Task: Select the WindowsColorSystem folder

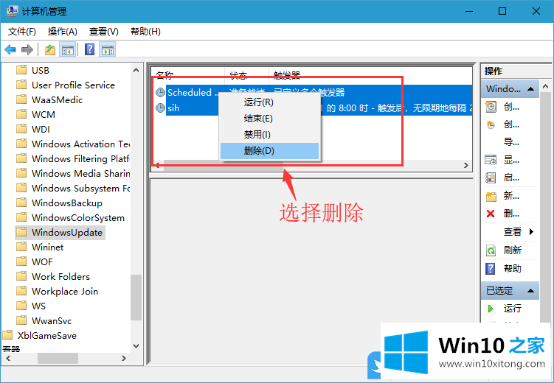Action: 77,217
